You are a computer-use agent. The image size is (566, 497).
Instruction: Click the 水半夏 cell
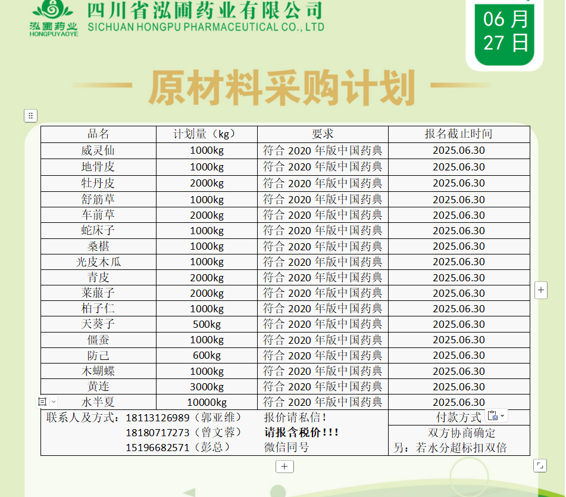pyautogui.click(x=98, y=402)
